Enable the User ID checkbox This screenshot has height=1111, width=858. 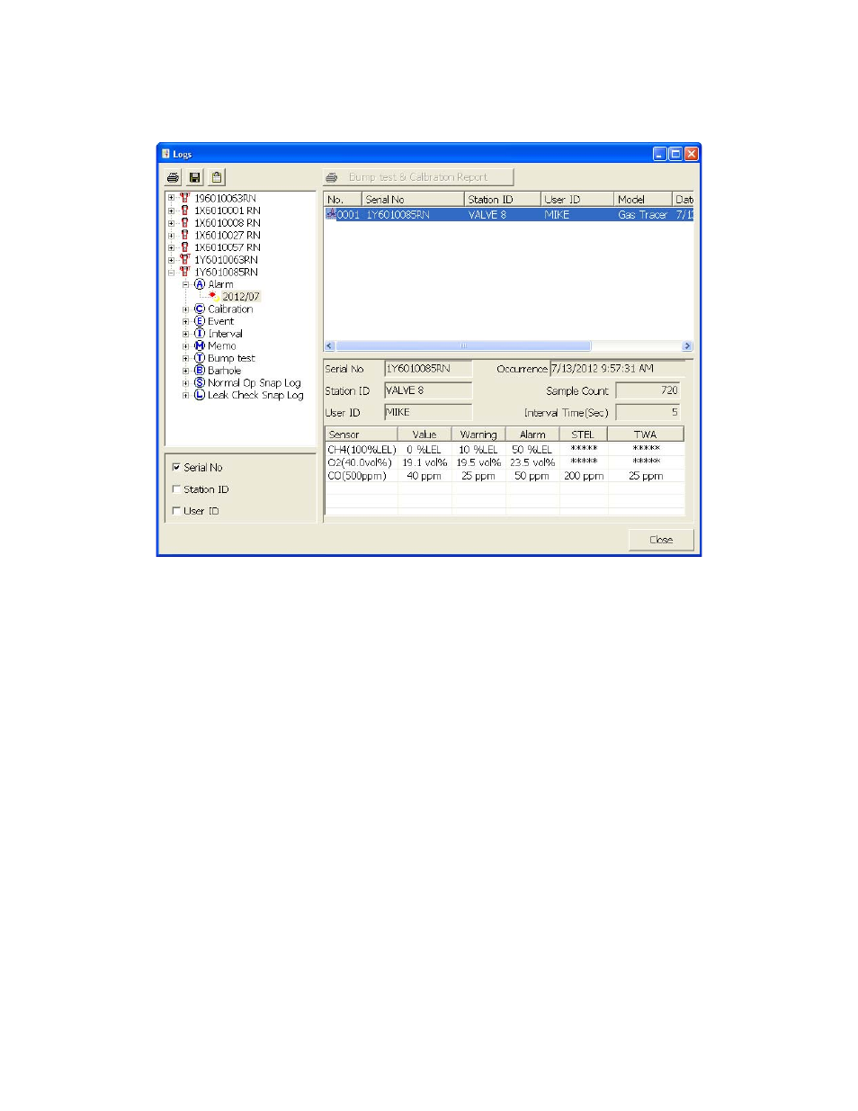click(x=176, y=511)
